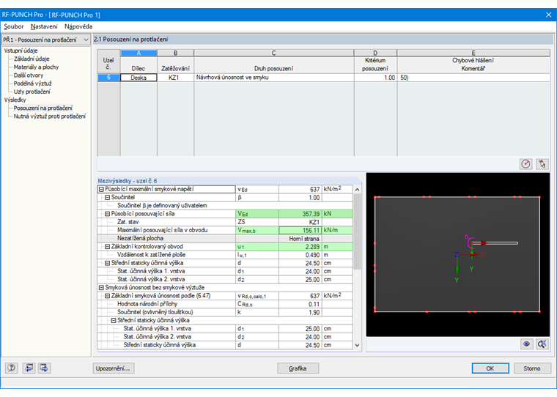Click Součinitel (ovlivněný tloušťkou) row
Viewport: 557px width, 397px height.
pyautogui.click(x=224, y=312)
